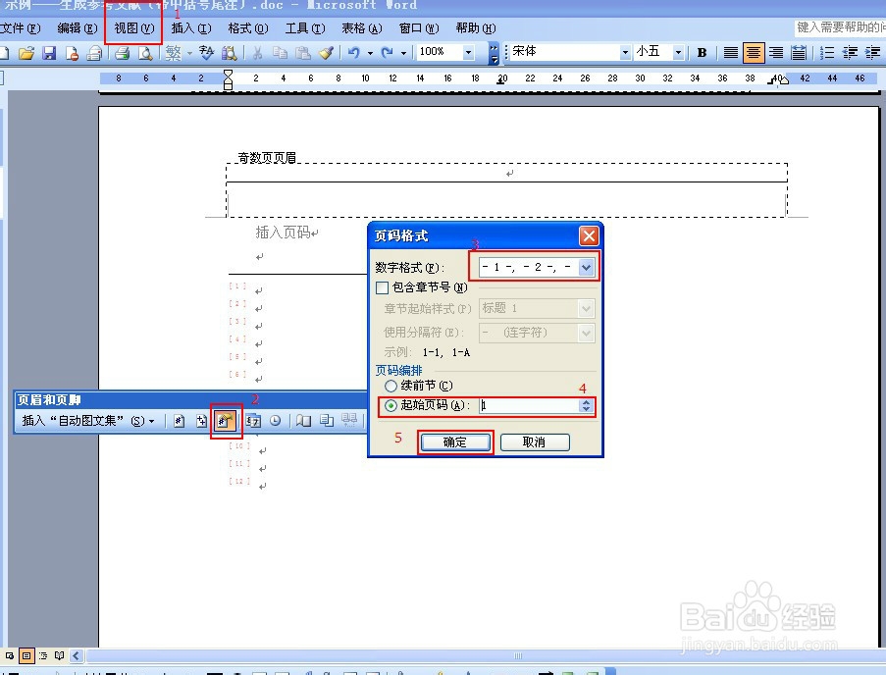Undo the last action
886x675 pixels.
(354, 53)
